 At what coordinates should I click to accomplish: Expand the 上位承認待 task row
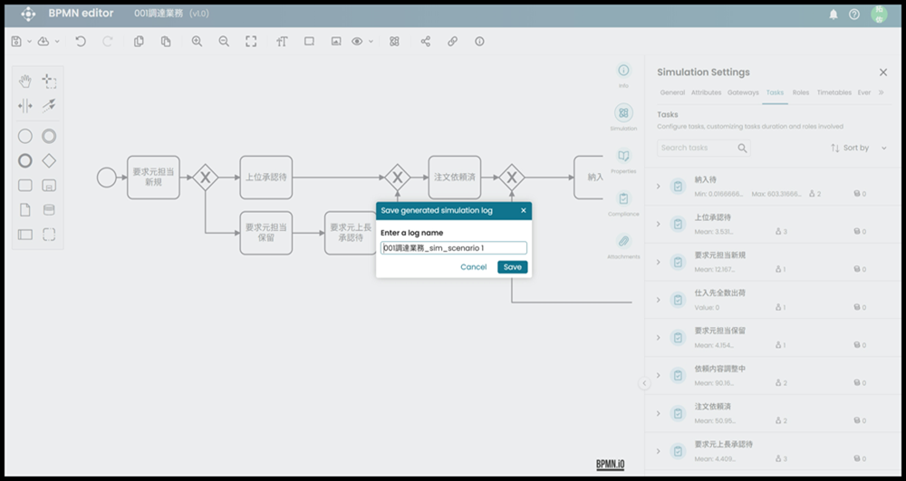coord(659,224)
